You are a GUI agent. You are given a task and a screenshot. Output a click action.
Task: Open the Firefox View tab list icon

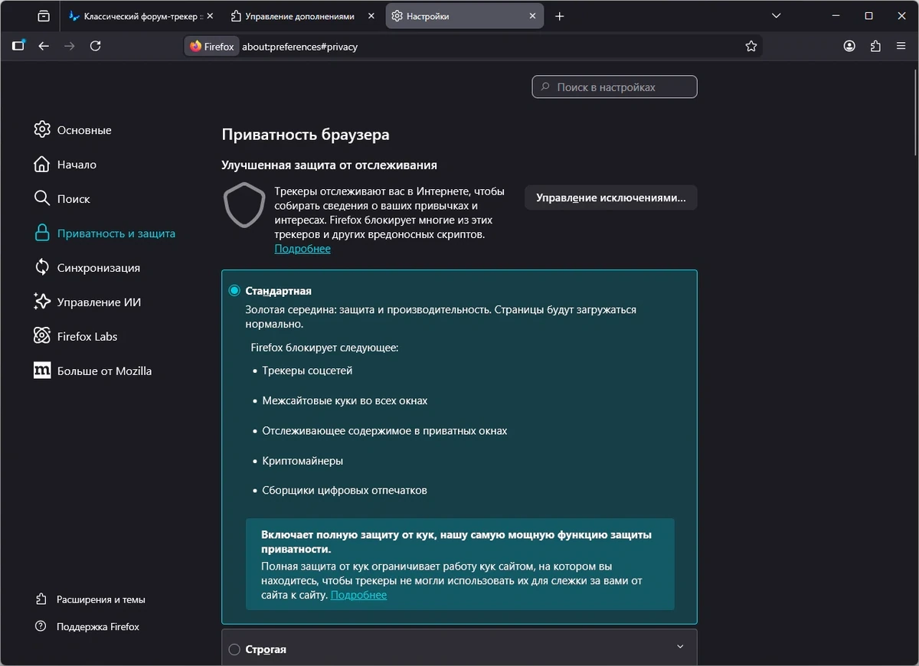(x=44, y=16)
